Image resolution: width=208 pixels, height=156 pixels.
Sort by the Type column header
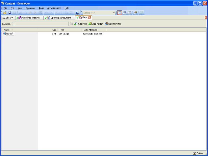(x=70, y=30)
